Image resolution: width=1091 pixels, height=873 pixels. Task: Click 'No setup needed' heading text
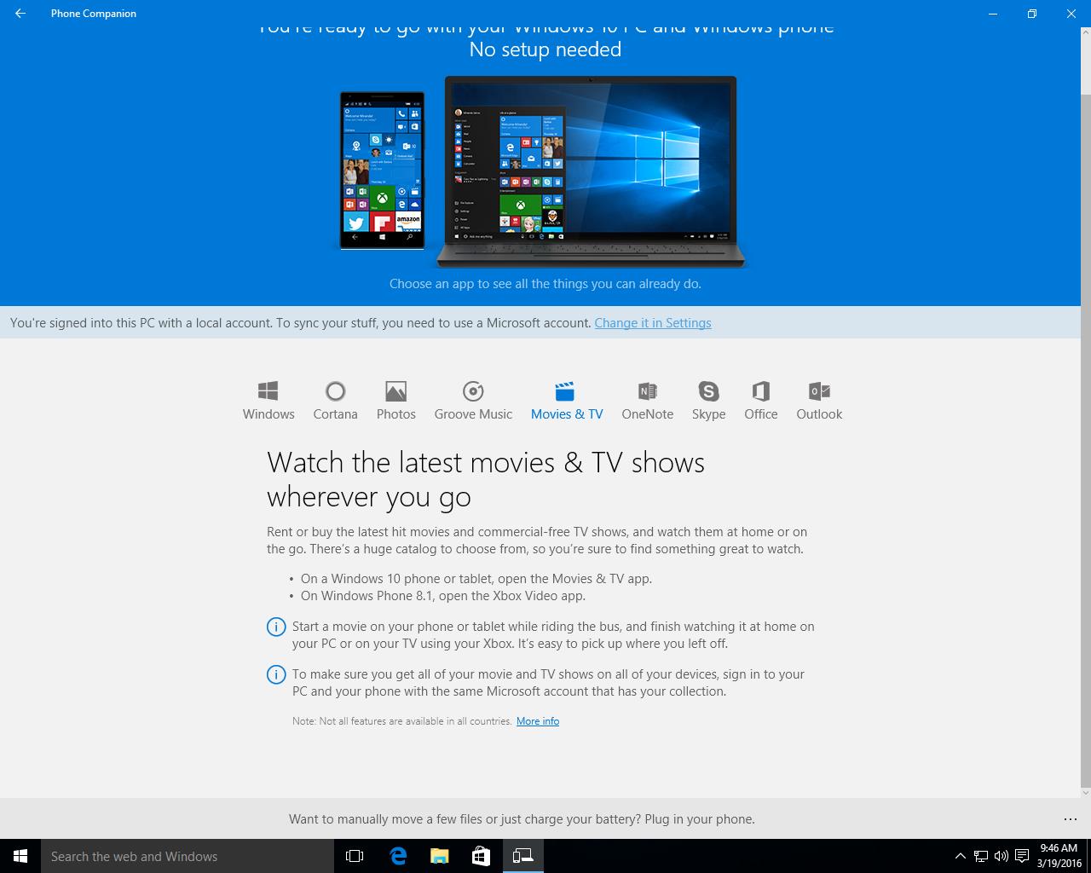(x=545, y=49)
